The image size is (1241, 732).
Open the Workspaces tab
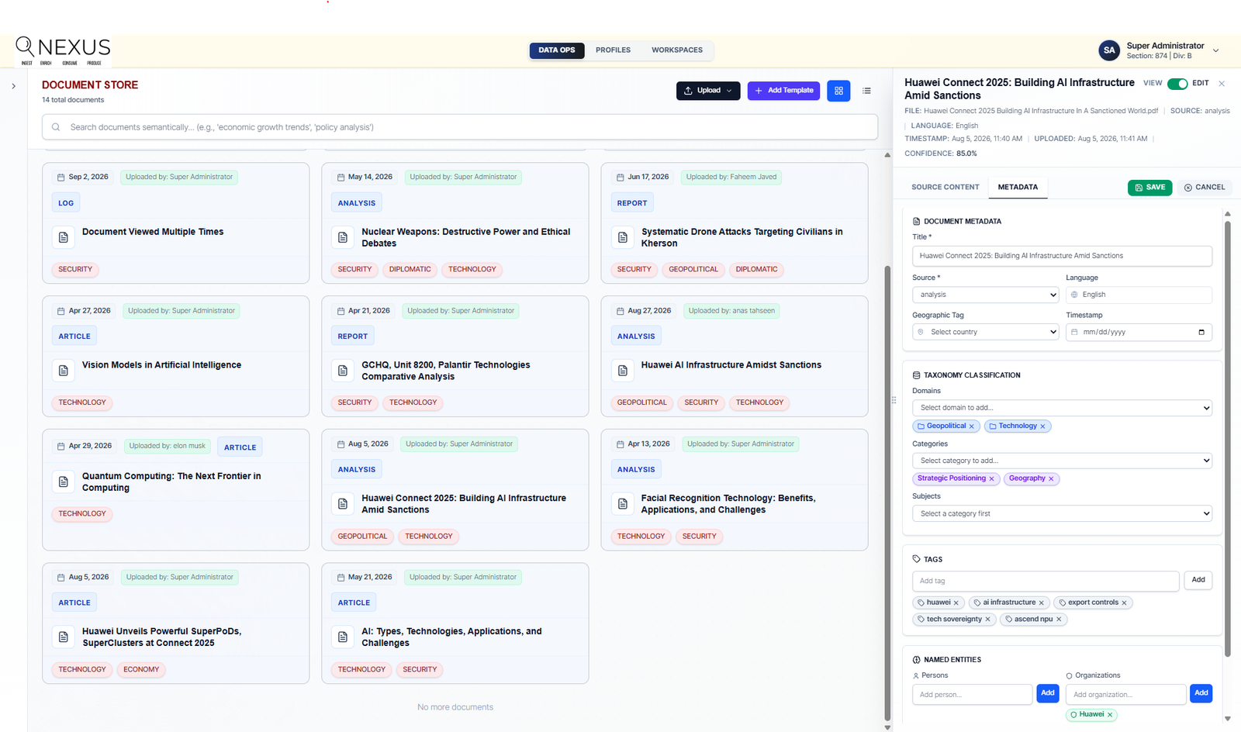[x=677, y=50]
